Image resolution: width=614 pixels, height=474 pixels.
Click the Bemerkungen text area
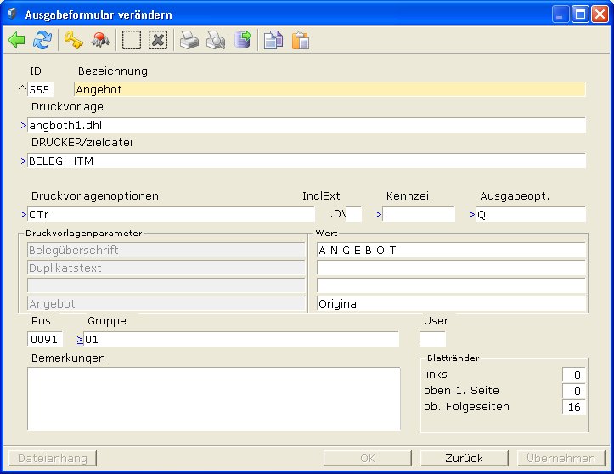[x=213, y=398]
